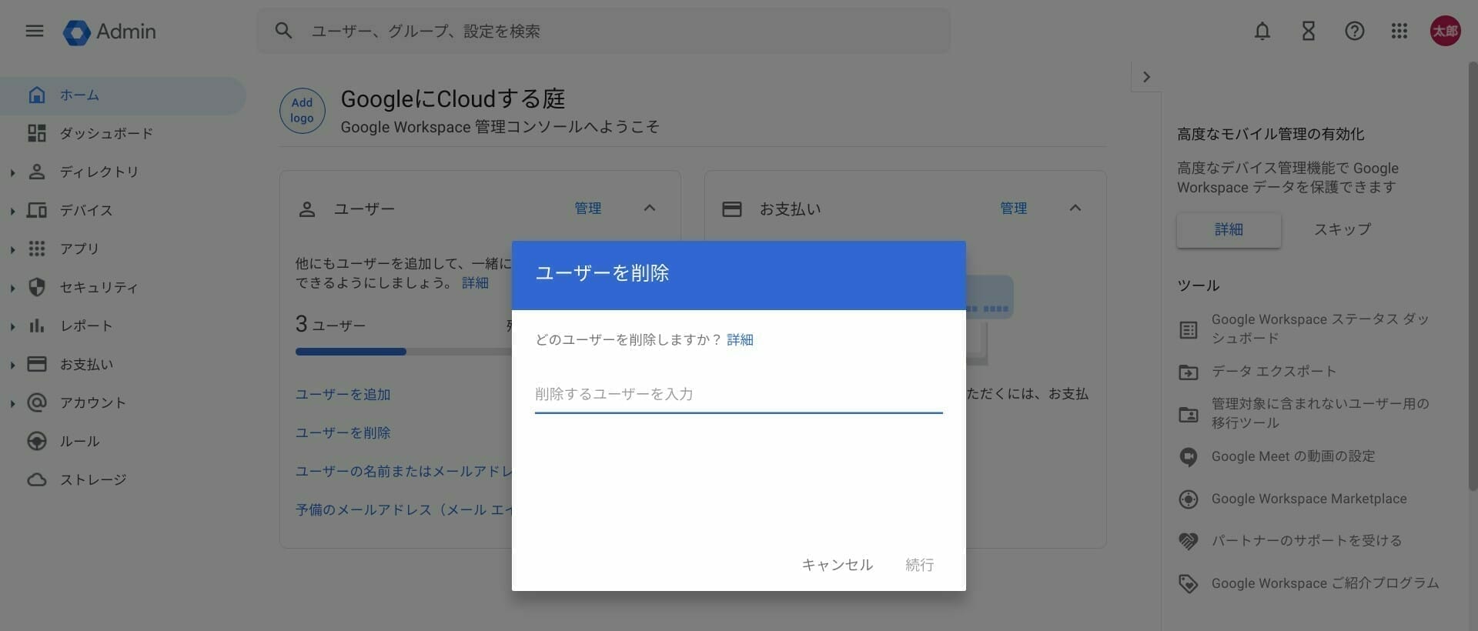Click the ストレージ cloud icon
The width and height of the screenshot is (1478, 631).
pyautogui.click(x=36, y=479)
